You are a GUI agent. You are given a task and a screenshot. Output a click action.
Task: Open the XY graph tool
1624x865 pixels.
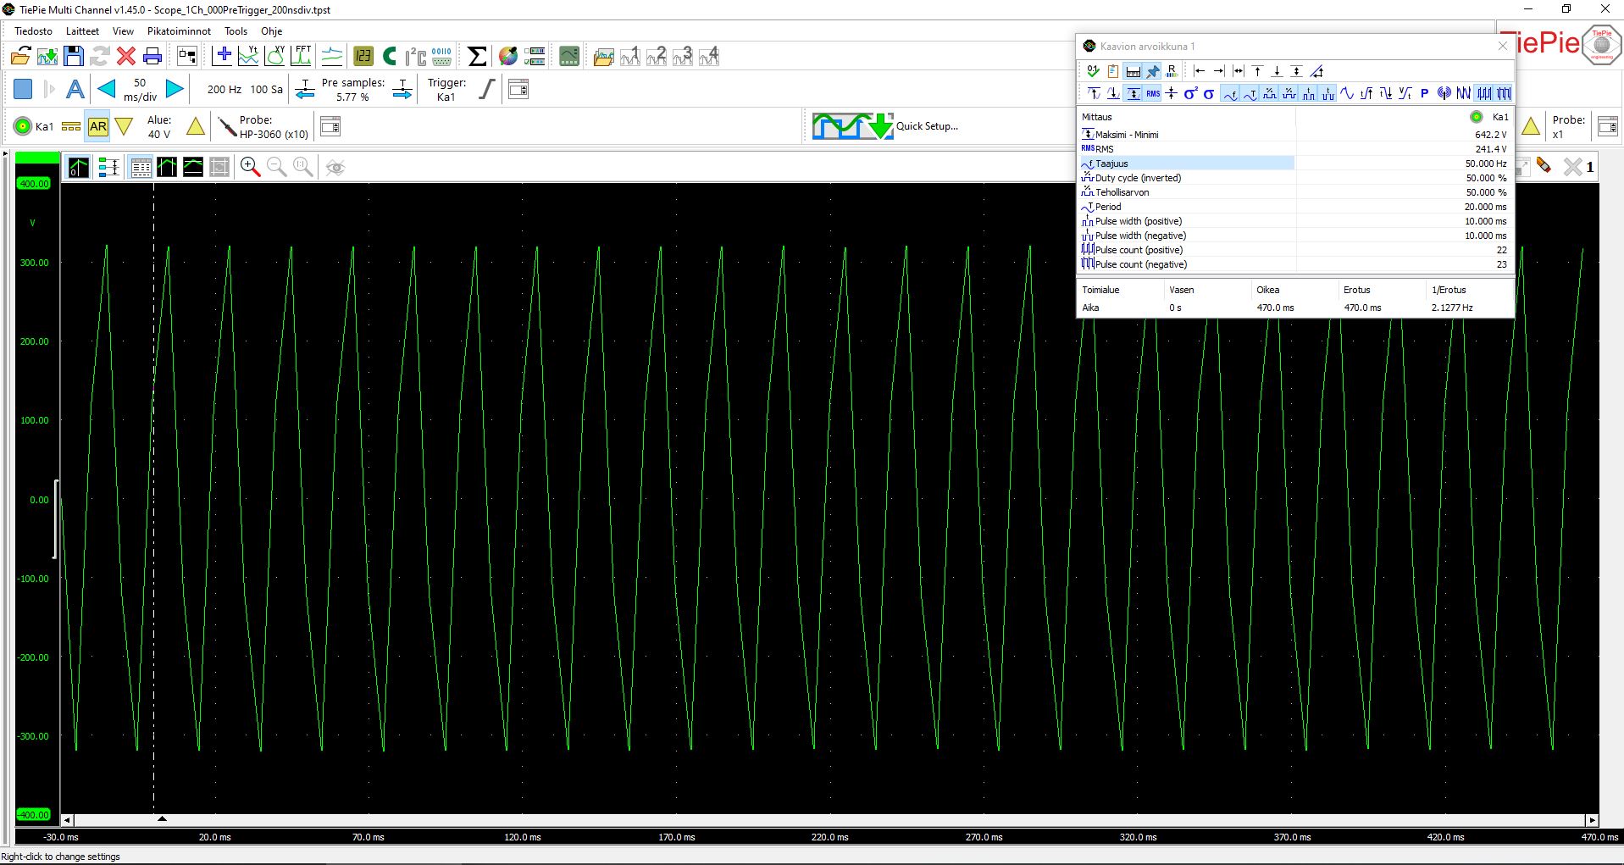275,56
